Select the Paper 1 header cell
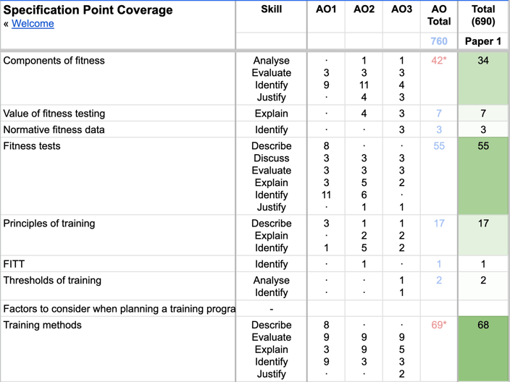 483,41
